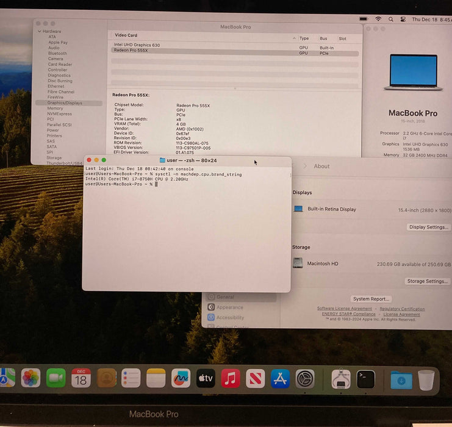Open the Trash in Dock
This screenshot has width=452, height=427.
[426, 380]
